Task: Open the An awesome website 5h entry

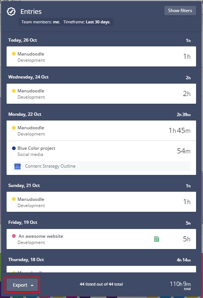Action: click(101, 239)
